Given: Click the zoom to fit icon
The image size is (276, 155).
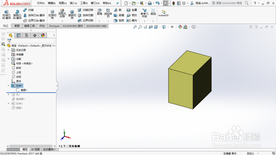Looking at the screenshot, I should pos(135,27).
